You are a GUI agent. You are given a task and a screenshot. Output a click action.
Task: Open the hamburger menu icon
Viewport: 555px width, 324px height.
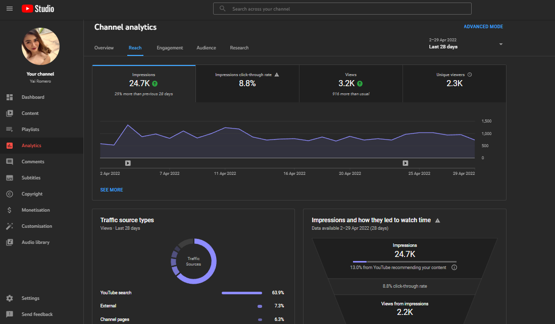[x=10, y=9]
